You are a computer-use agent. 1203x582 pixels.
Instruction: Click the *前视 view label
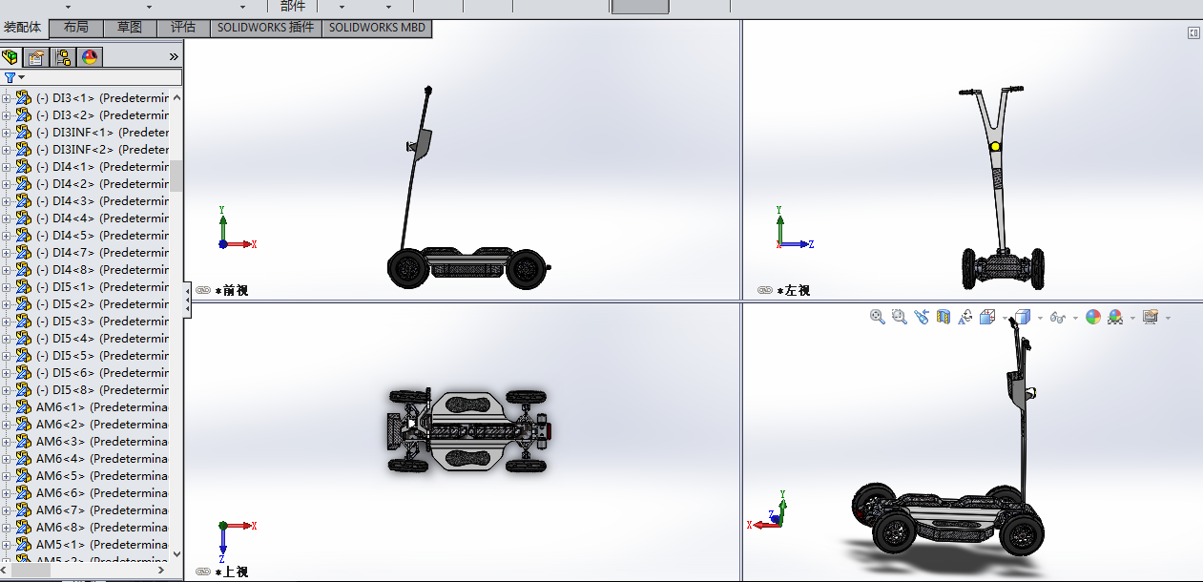coord(231,290)
